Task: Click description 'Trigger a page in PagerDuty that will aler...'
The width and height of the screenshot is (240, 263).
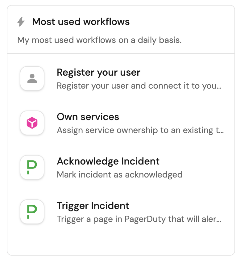Action: (139, 219)
